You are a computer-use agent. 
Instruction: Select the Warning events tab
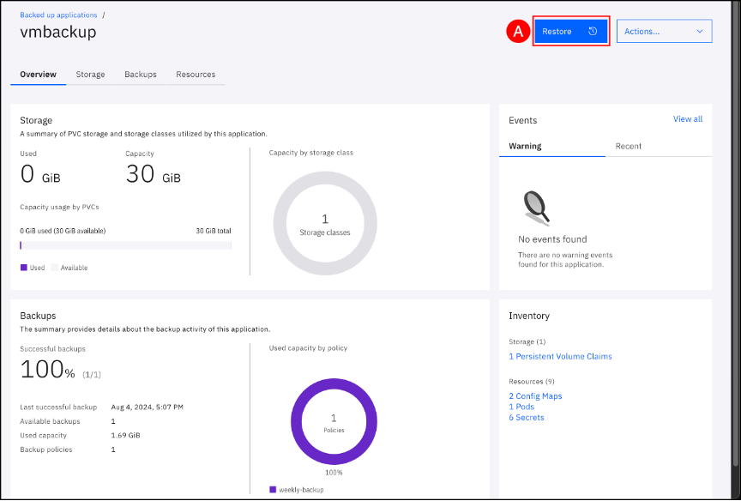[x=525, y=147]
